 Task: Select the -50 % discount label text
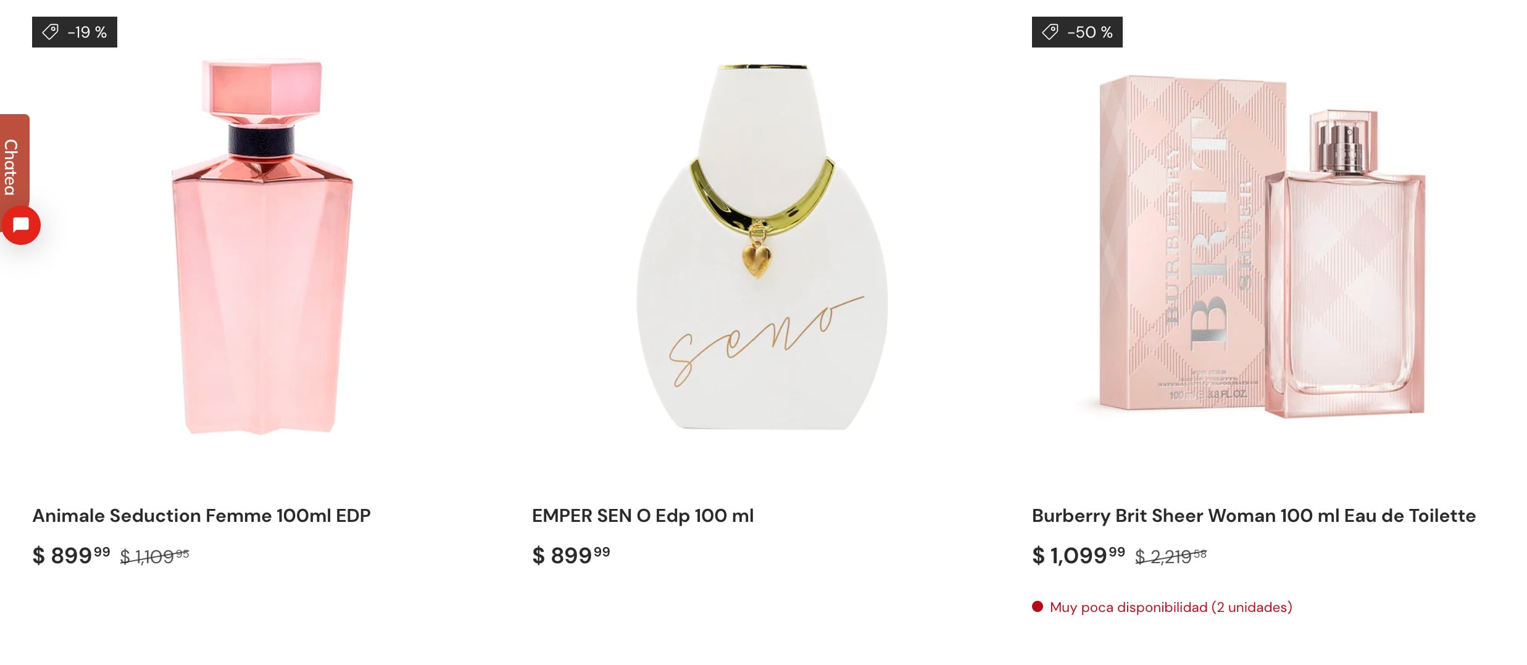pos(1090,32)
